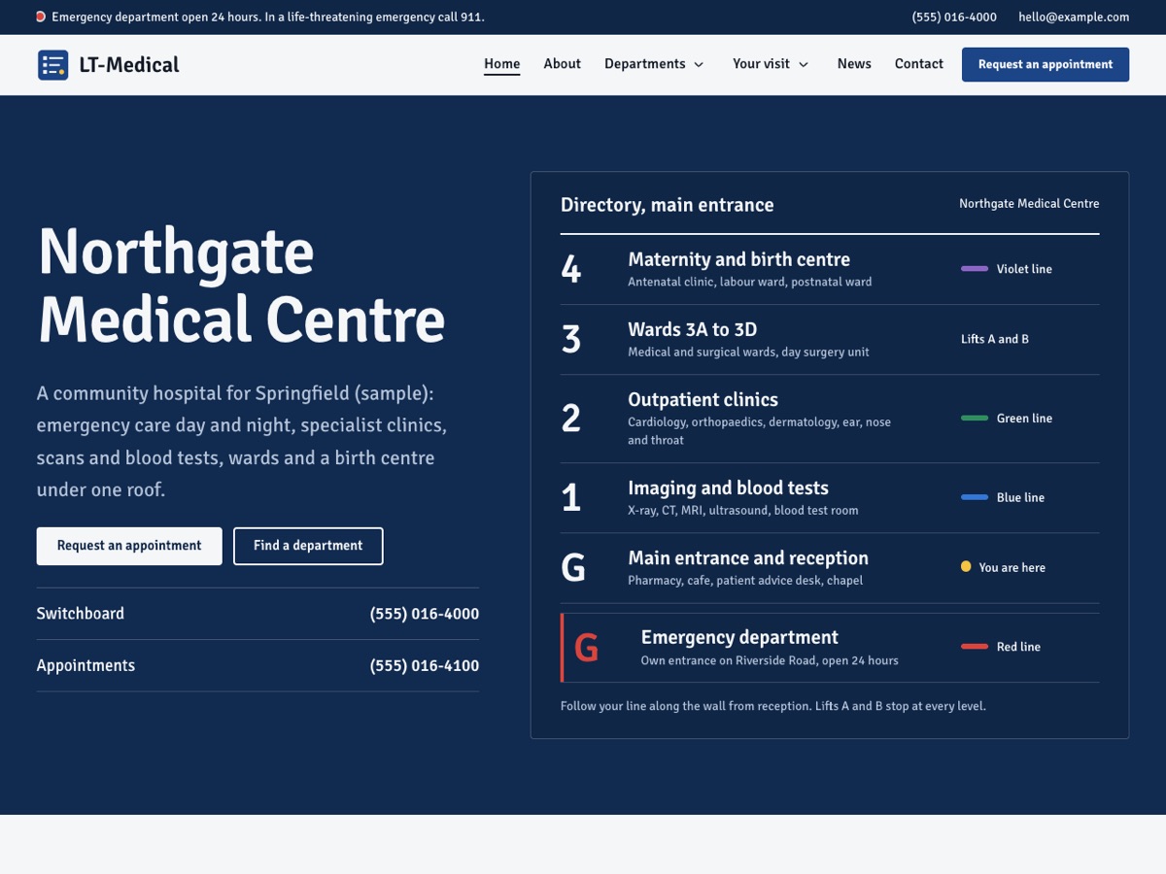Open the Home nav item

point(502,64)
